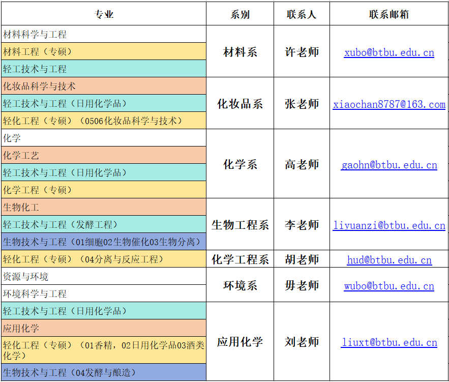Select the 联系人 header cell
449x382 pixels.
point(302,14)
